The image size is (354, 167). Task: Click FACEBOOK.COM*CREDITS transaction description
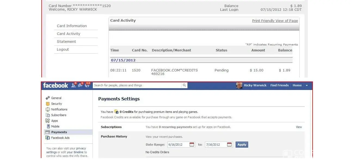[174, 72]
